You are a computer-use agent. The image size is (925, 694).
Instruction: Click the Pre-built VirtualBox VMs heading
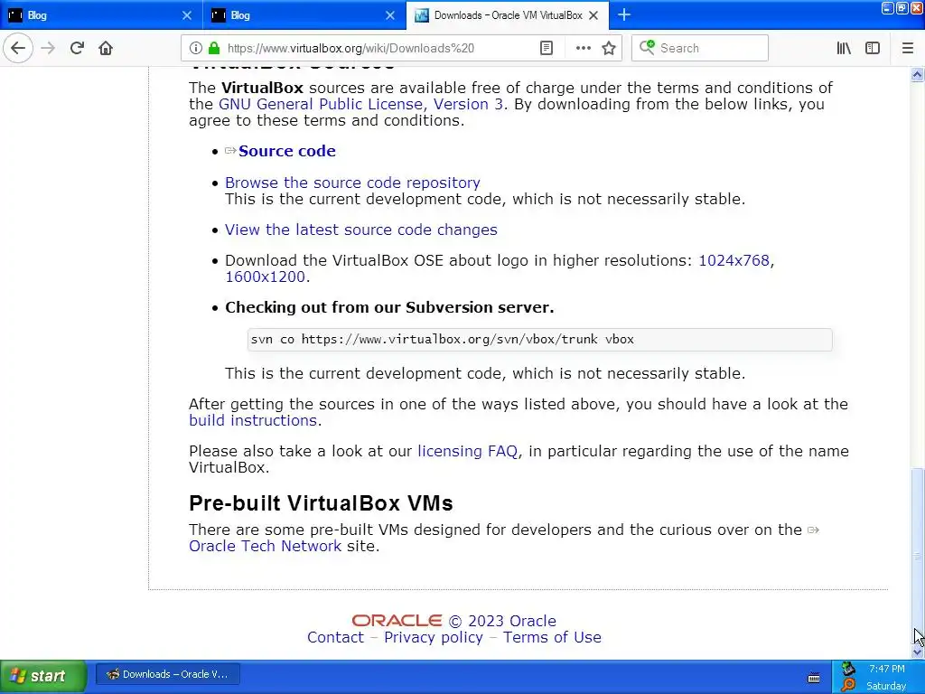321,503
